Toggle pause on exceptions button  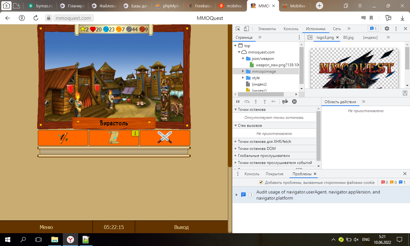tap(294, 102)
